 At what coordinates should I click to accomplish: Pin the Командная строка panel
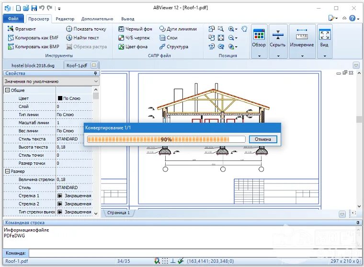coord(358,223)
